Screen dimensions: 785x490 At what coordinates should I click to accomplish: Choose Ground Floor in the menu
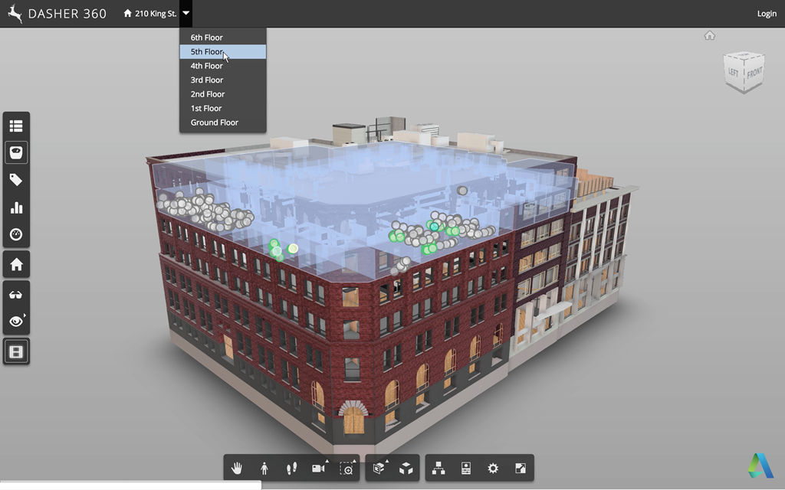[x=215, y=122]
